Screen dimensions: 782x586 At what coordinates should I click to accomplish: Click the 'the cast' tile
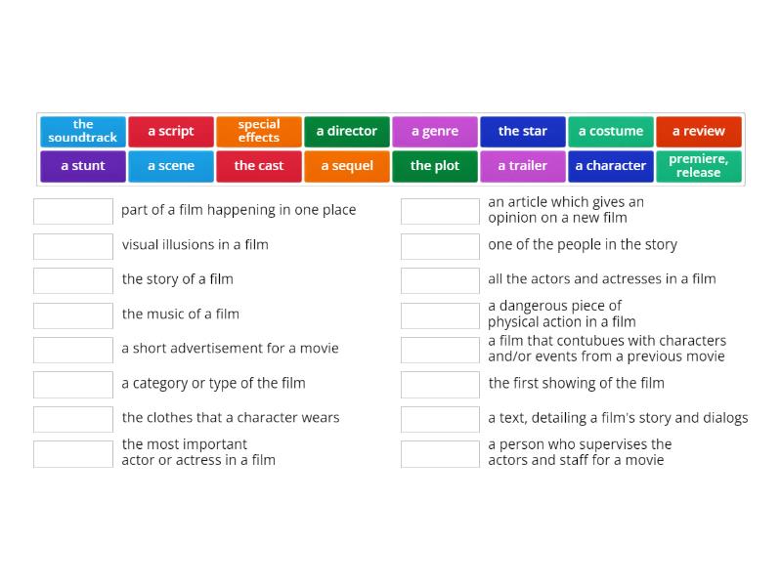(x=258, y=166)
